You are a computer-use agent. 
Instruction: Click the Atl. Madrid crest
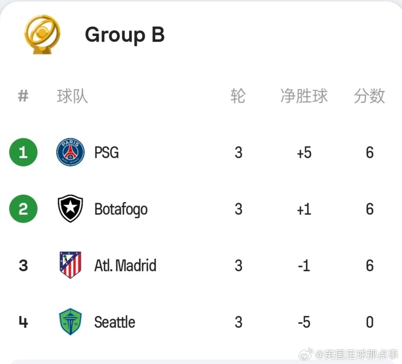pyautogui.click(x=70, y=265)
